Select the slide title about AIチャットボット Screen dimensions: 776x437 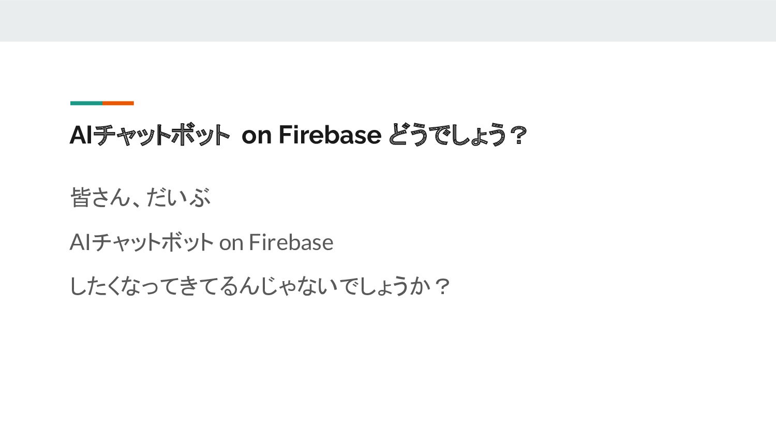coord(299,135)
